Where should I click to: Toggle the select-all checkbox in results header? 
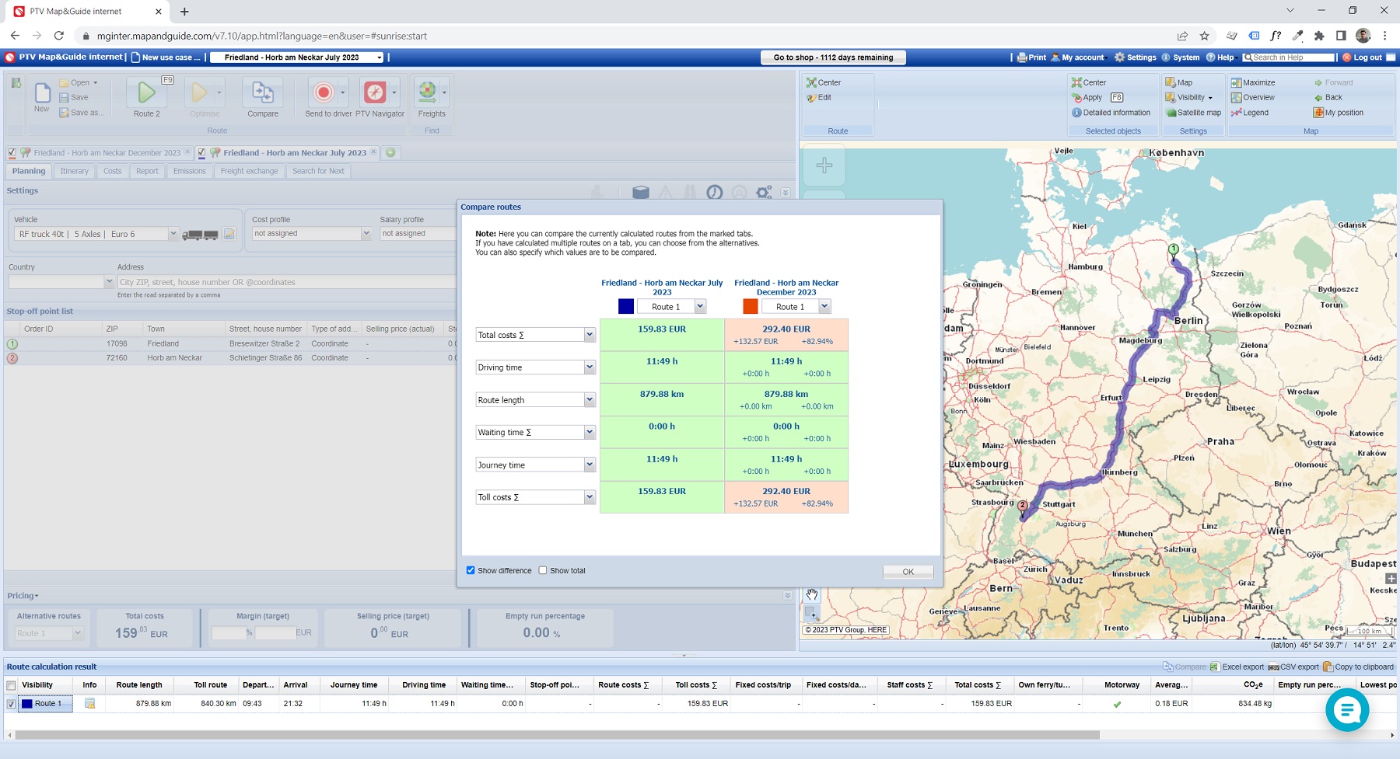11,685
